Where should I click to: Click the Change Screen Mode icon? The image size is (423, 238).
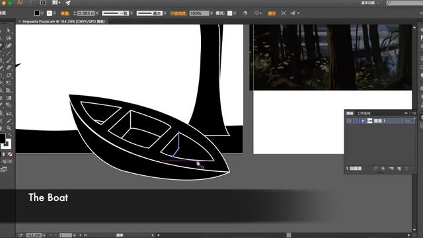4,169
